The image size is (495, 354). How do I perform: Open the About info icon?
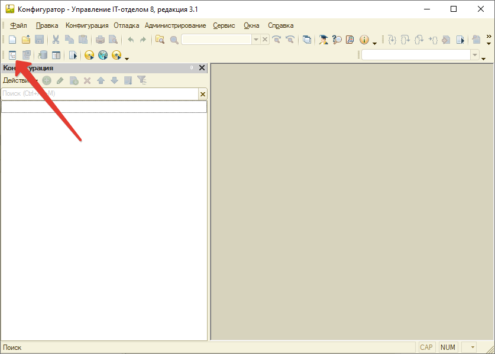(x=364, y=40)
